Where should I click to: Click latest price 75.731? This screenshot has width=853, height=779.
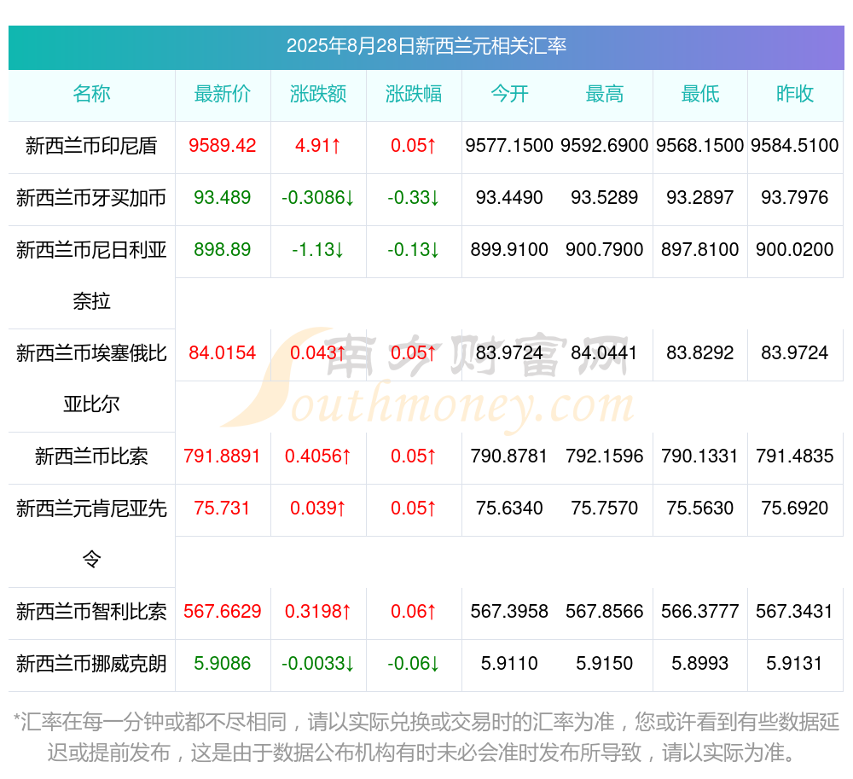pyautogui.click(x=223, y=508)
